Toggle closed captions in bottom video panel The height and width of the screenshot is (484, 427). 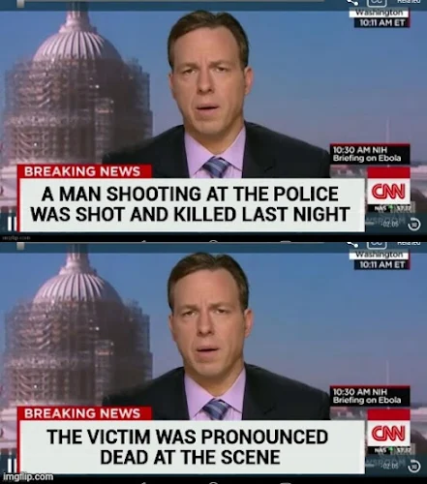coord(377,244)
